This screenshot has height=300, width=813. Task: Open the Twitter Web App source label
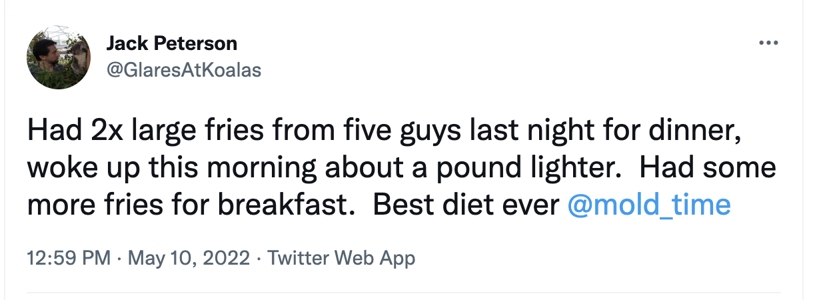341,258
